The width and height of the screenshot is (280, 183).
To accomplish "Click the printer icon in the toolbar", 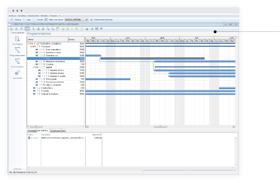I will point(92,29).
